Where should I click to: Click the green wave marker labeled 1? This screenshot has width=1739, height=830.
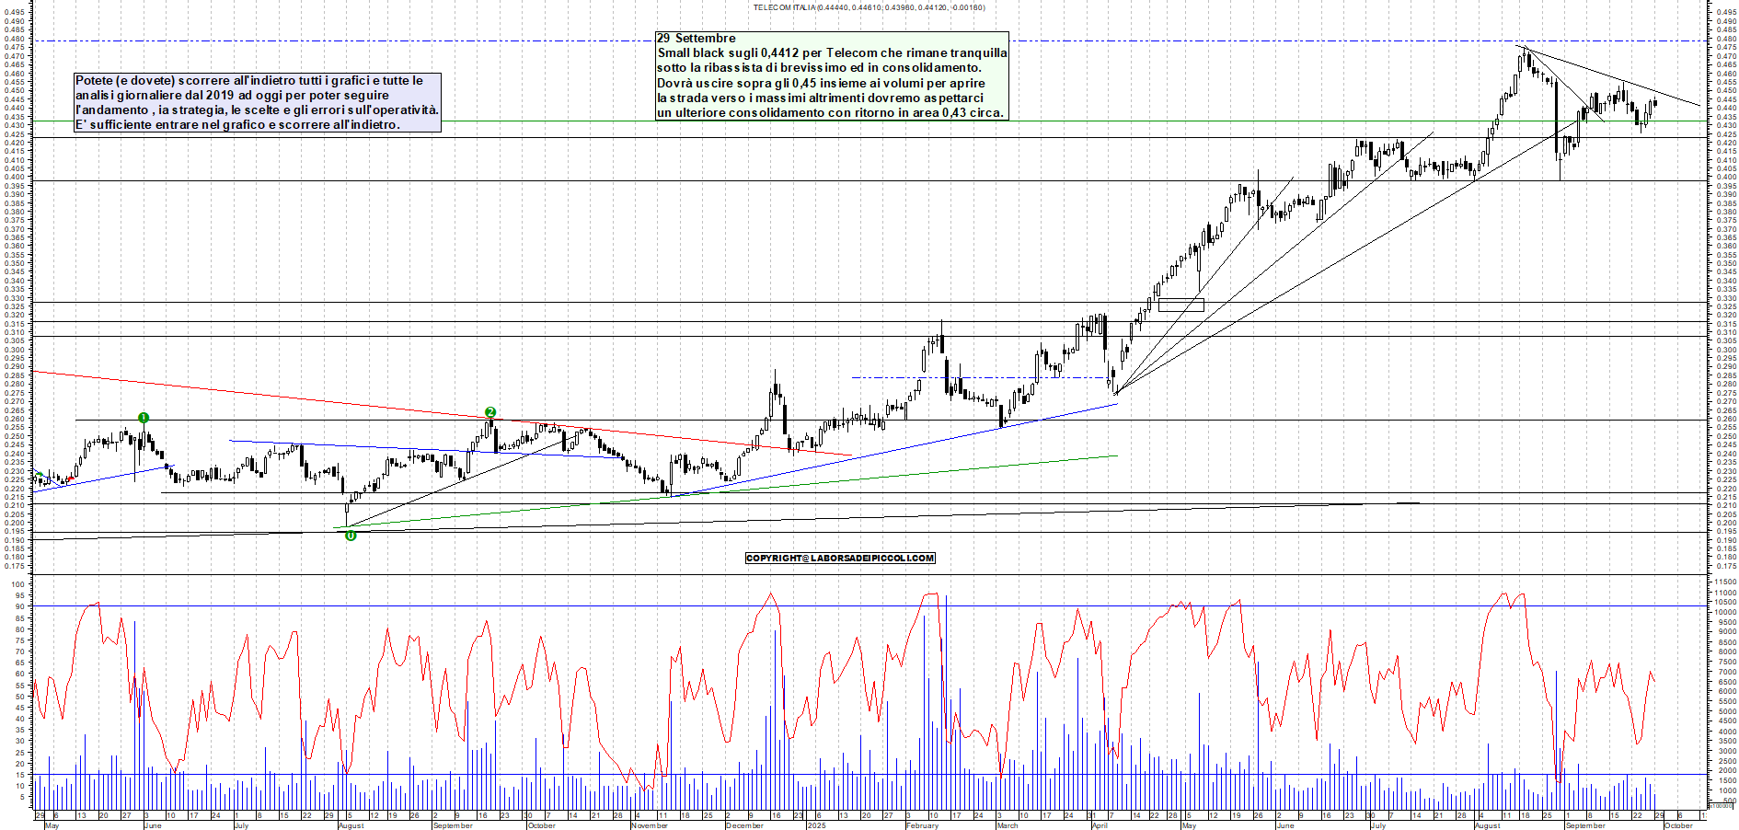click(144, 418)
